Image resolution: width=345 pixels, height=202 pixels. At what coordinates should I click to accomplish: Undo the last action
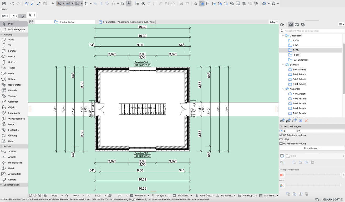pyautogui.click(x=12, y=3)
